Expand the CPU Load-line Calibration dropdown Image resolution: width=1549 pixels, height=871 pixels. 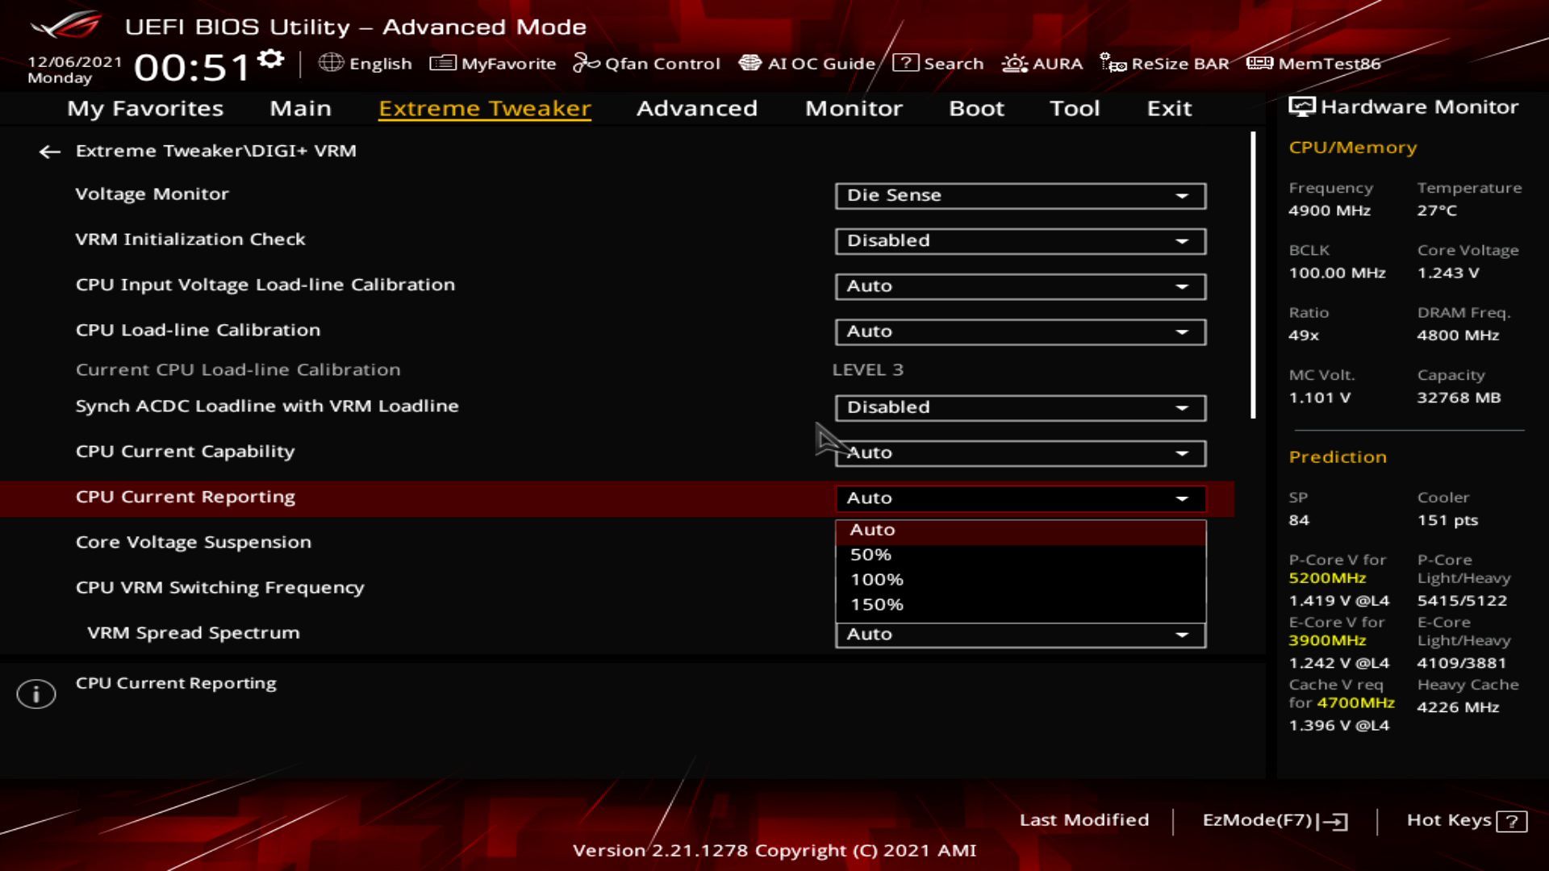(x=1020, y=331)
